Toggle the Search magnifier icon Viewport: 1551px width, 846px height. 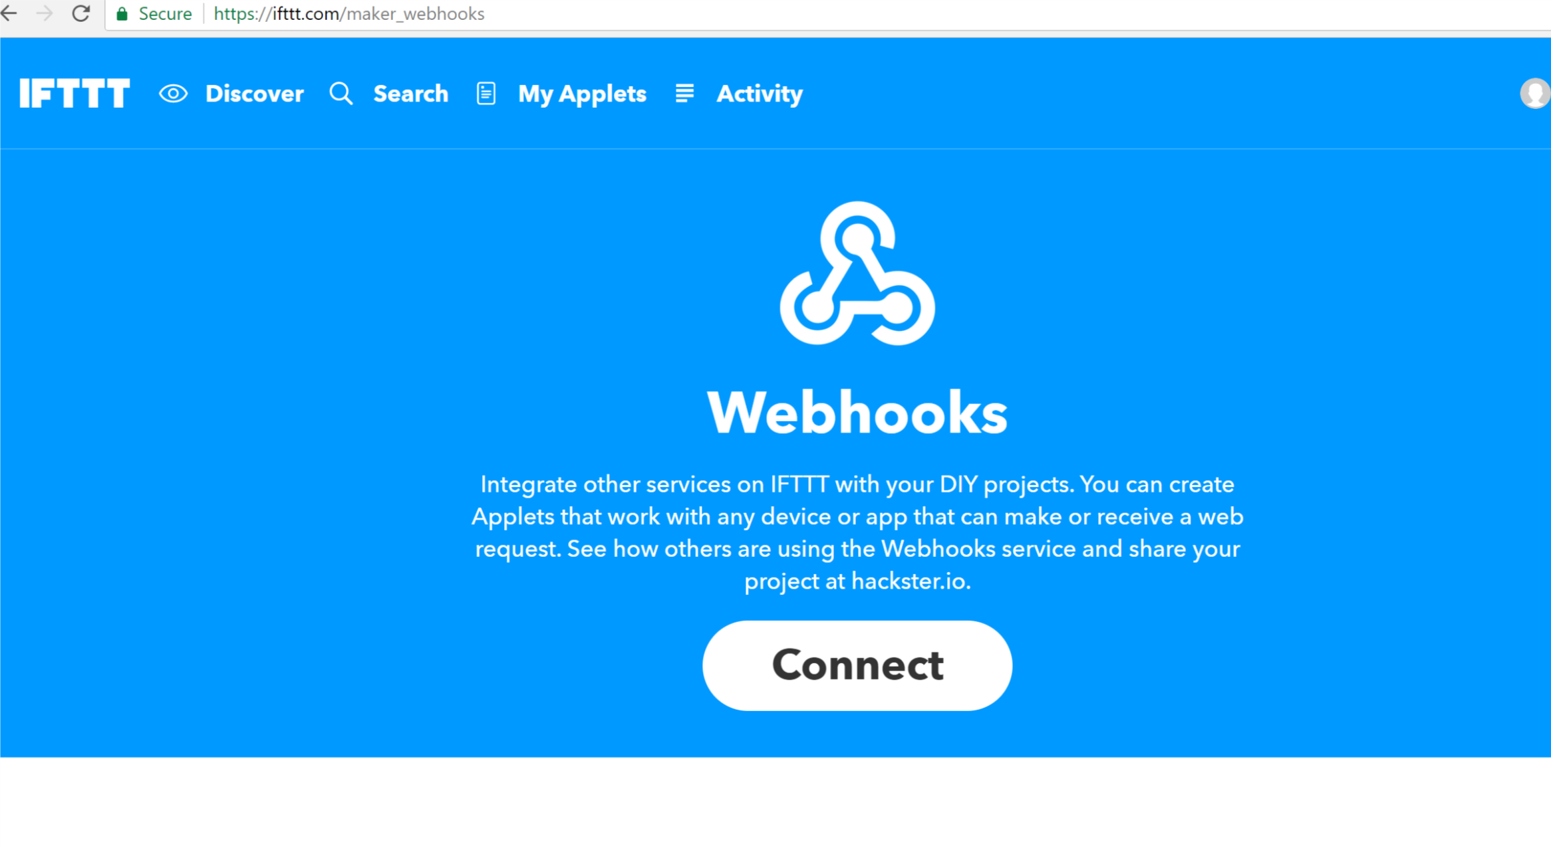click(340, 94)
